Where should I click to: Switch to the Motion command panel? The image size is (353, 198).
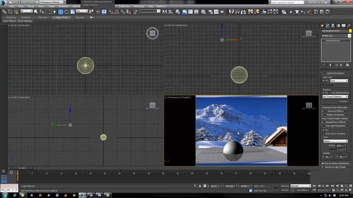[338, 26]
